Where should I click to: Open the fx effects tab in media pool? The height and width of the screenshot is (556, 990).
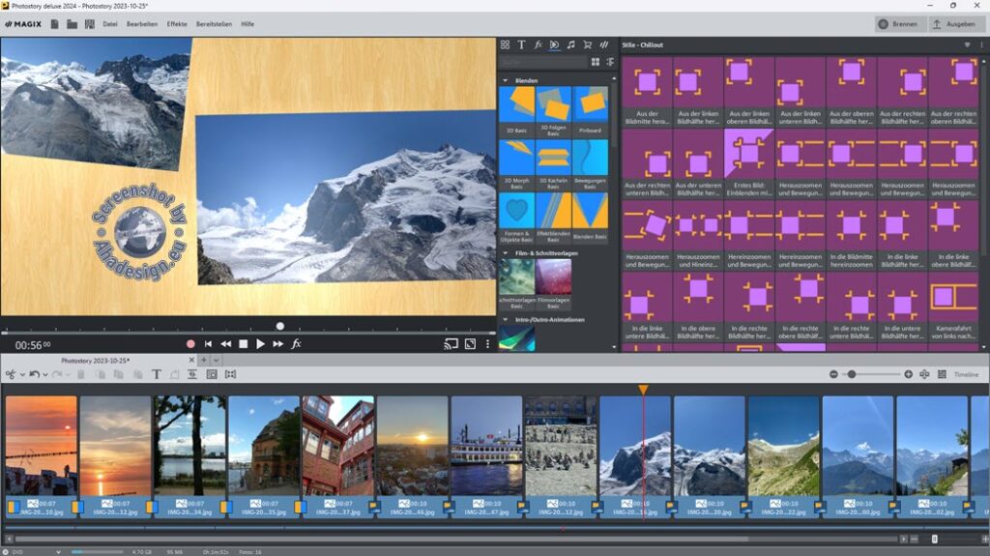[x=538, y=44]
